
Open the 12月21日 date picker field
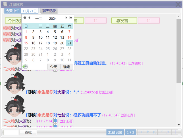pos(30,11)
